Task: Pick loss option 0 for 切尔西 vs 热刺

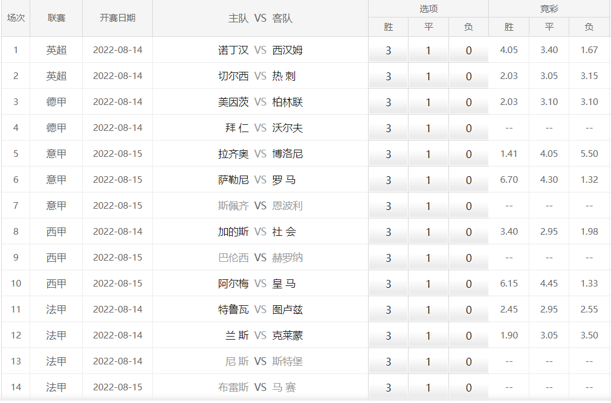Action: (x=469, y=76)
